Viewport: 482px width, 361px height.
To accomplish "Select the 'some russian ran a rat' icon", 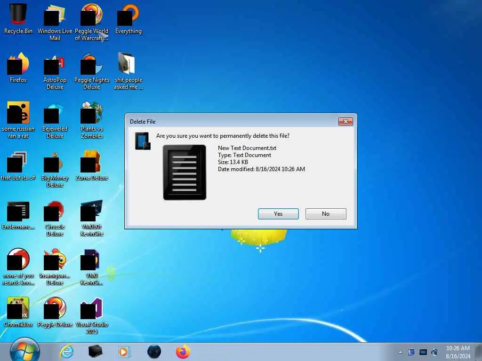I will click(18, 120).
